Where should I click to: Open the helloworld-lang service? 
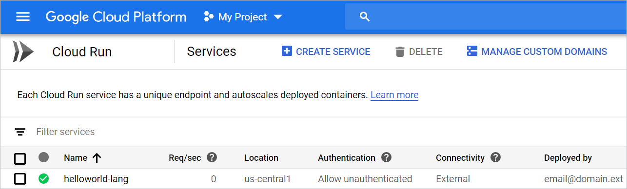click(x=96, y=179)
